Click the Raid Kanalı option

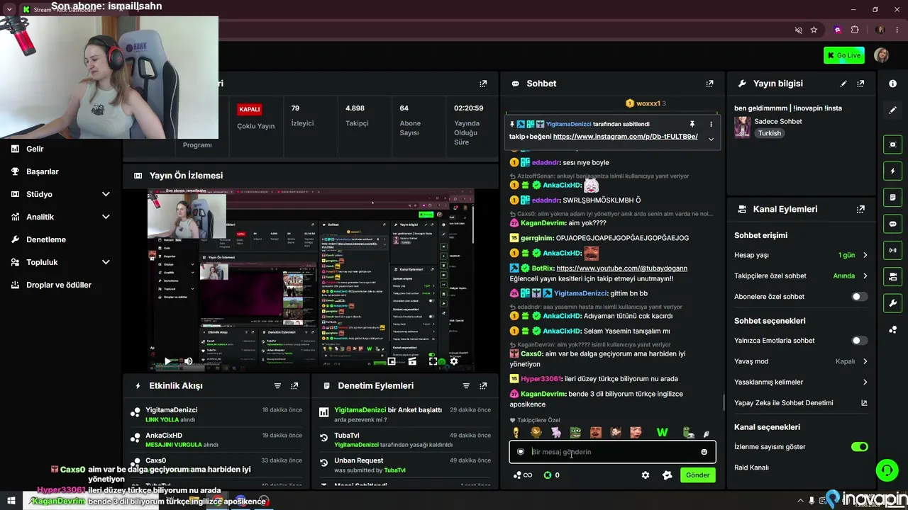pyautogui.click(x=751, y=467)
